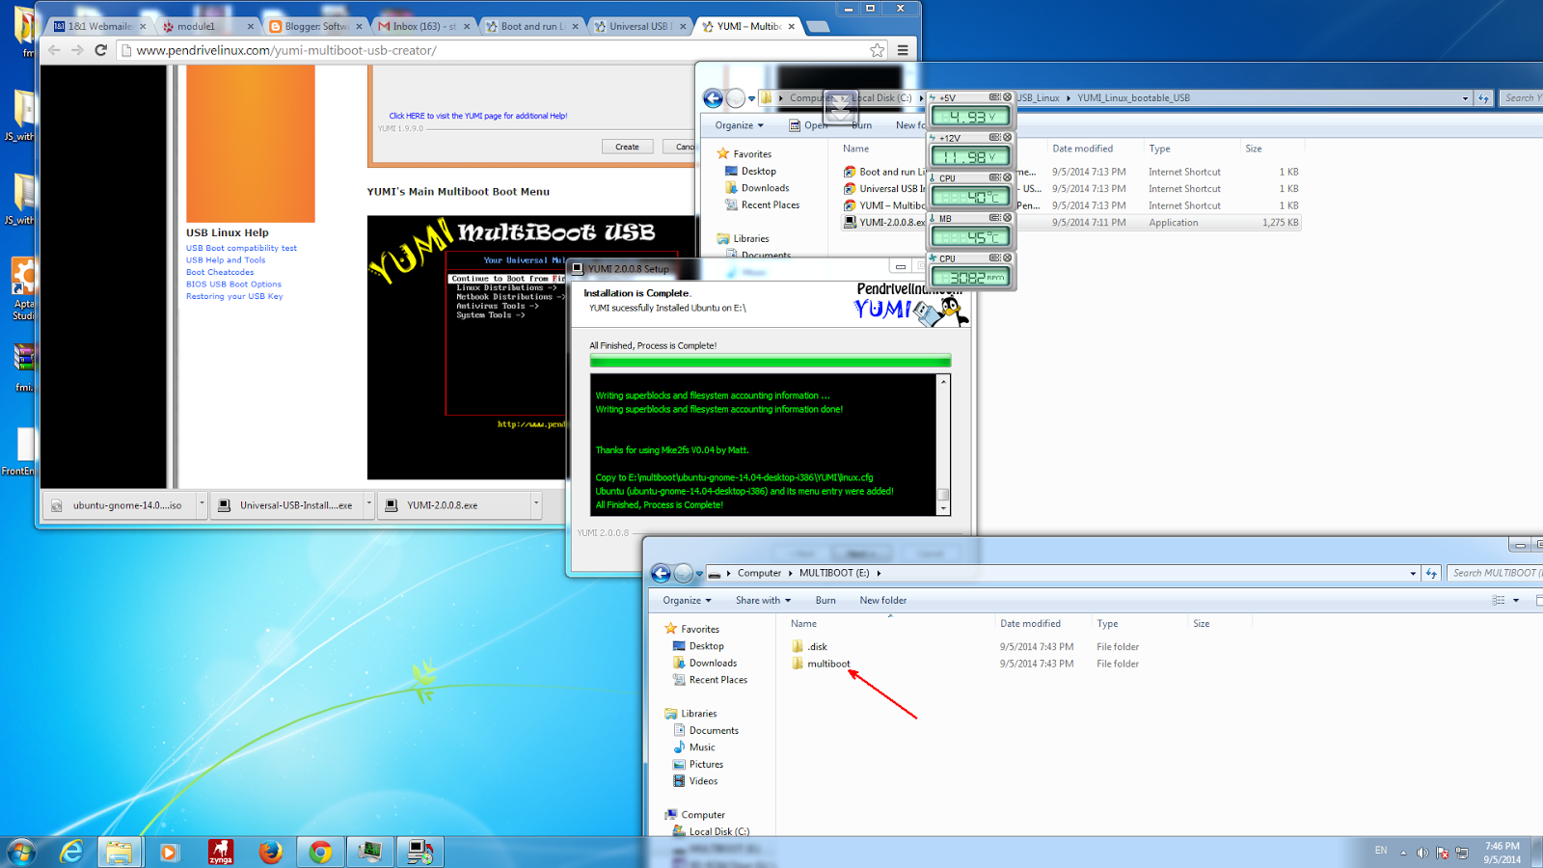Image resolution: width=1543 pixels, height=868 pixels.
Task: Expand address history dropdown in YUMI_Linux_bootable_USB window
Action: click(x=1465, y=97)
